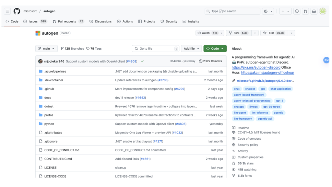This screenshot has width=332, height=187.
Task: View your pull requests icon in header
Action: 305,11
